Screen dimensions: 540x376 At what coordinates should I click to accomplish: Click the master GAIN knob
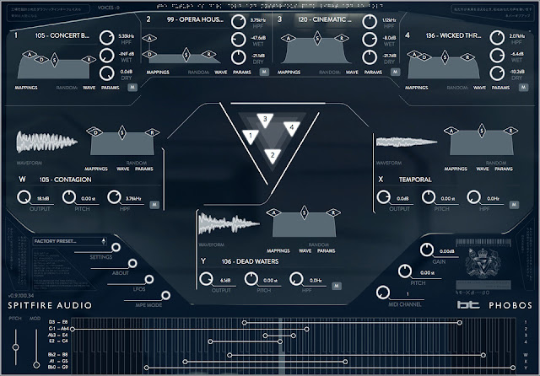pos(427,250)
